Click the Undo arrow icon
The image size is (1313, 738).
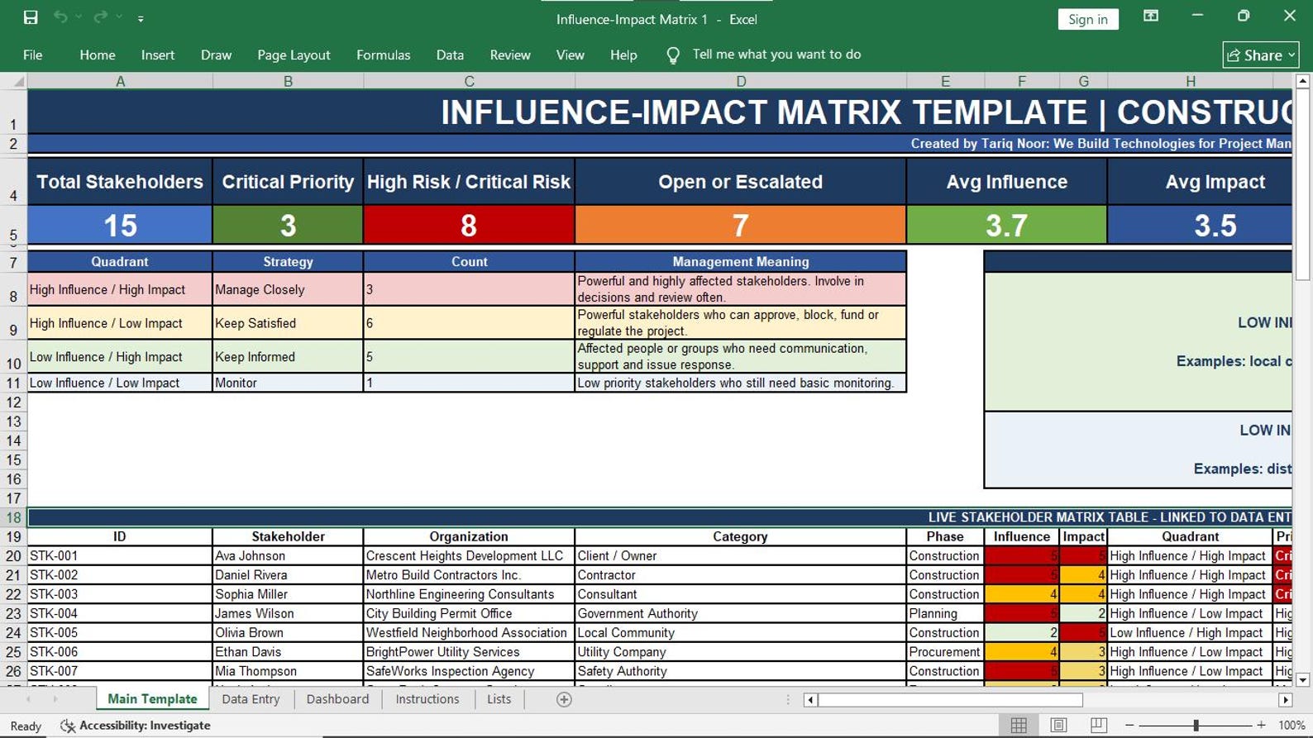60,17
